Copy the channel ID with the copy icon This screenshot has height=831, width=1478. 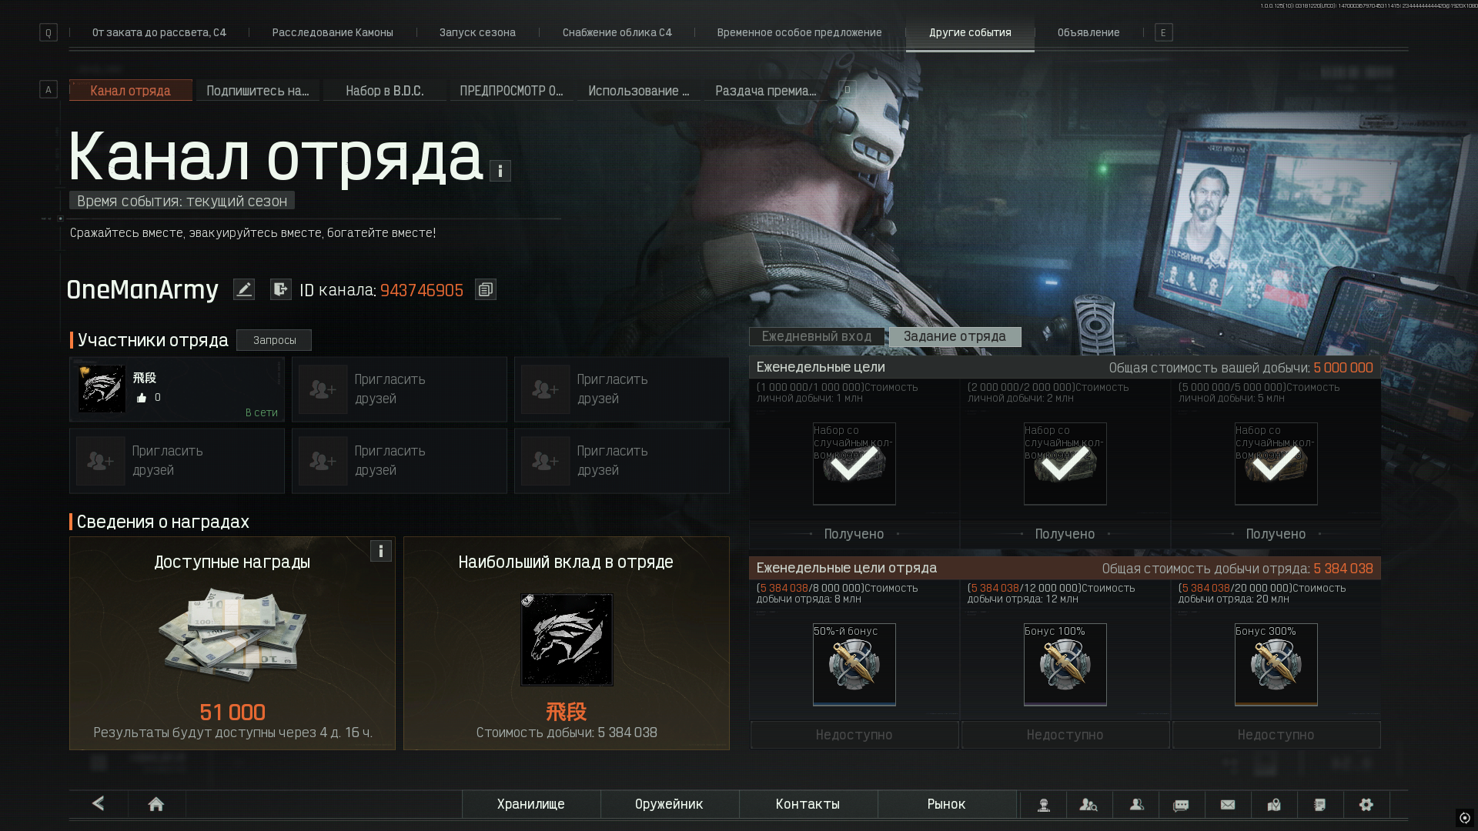[486, 289]
